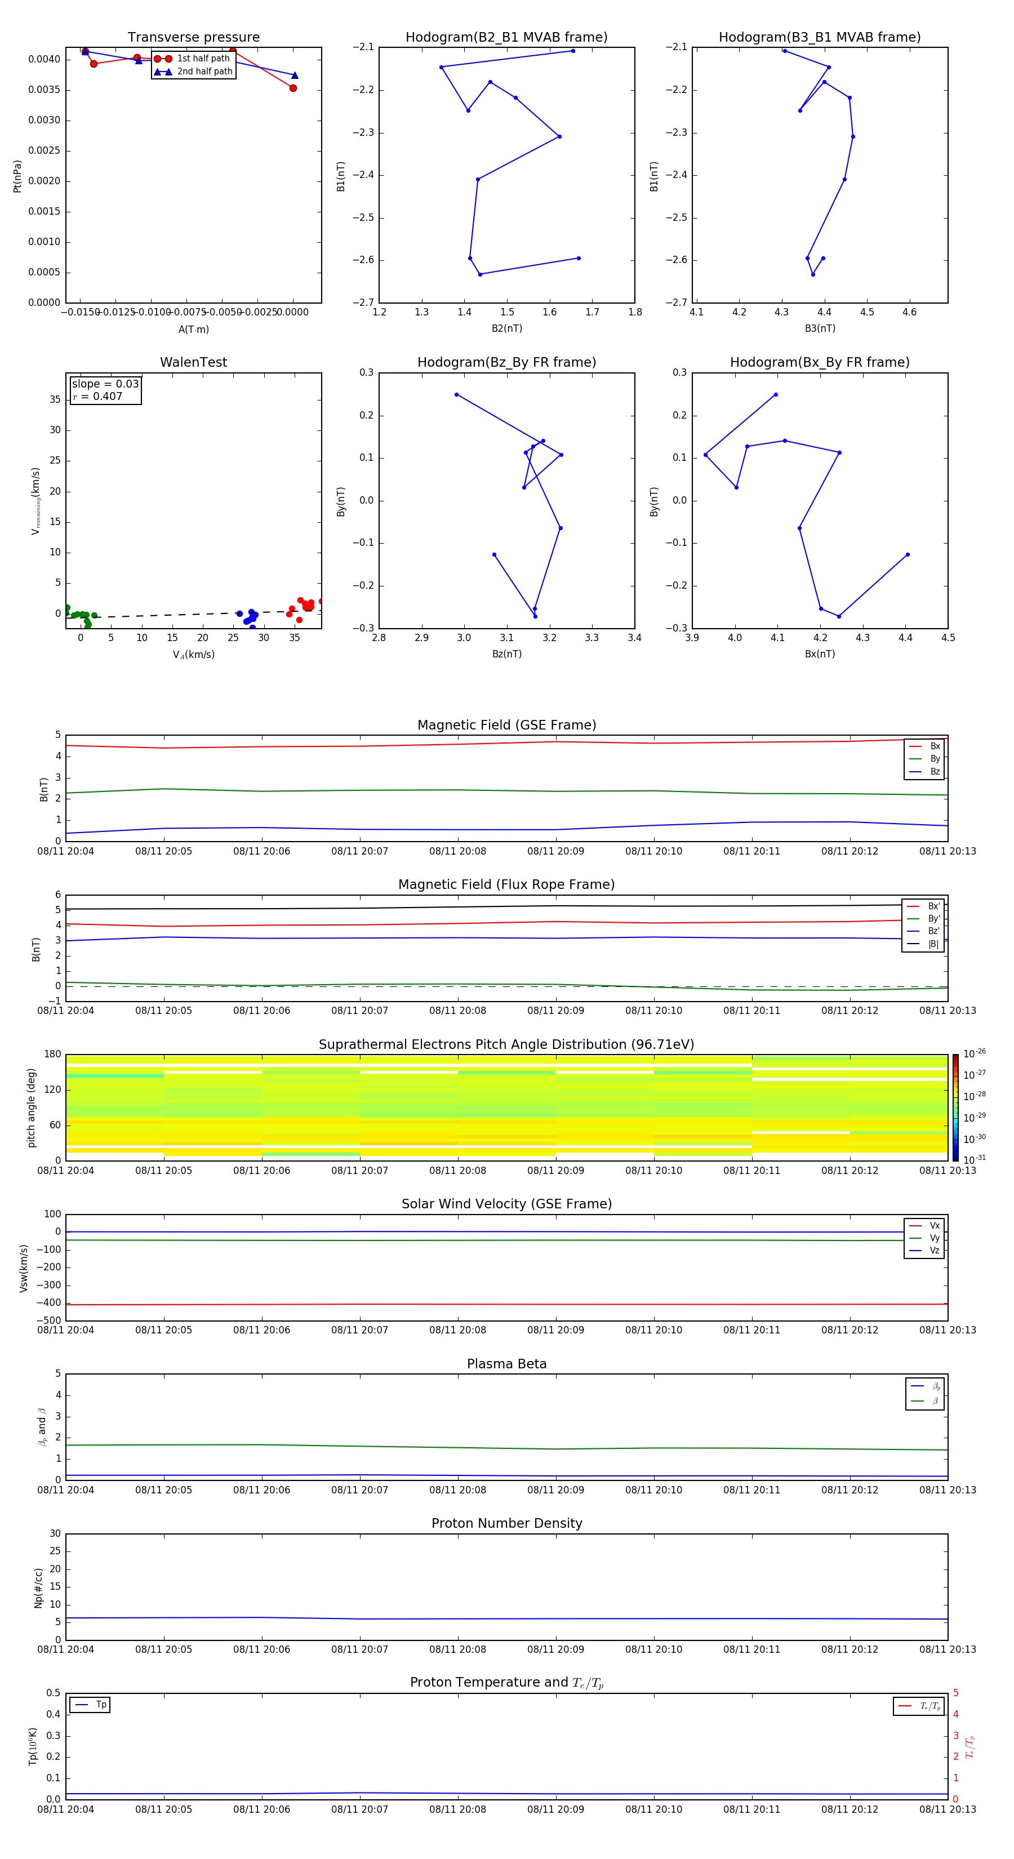Click the "2nd half path" legend entry
Screen dimensions: 1014x1859
(193, 72)
